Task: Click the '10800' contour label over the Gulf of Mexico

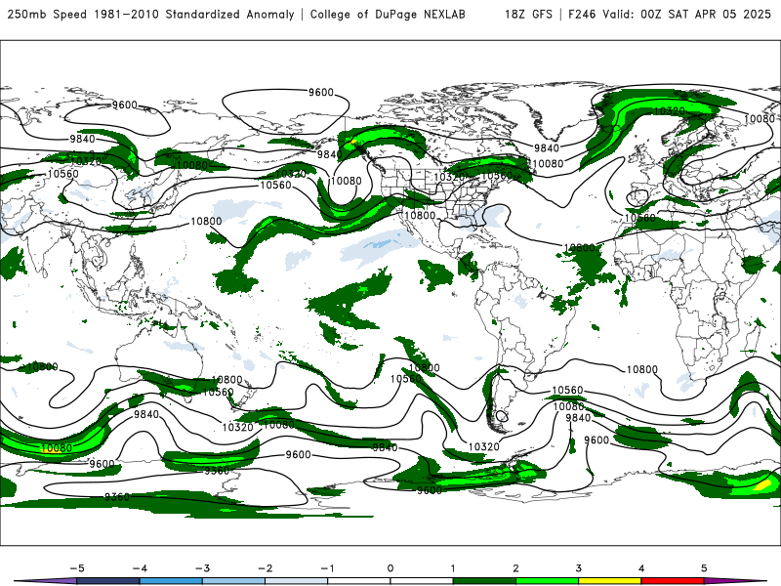Action: (x=420, y=215)
